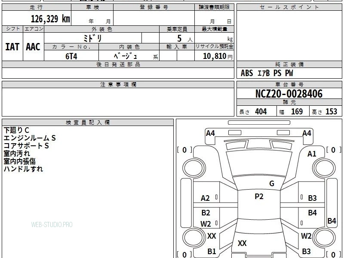
Task: Click the width value 169
Action: (x=297, y=112)
